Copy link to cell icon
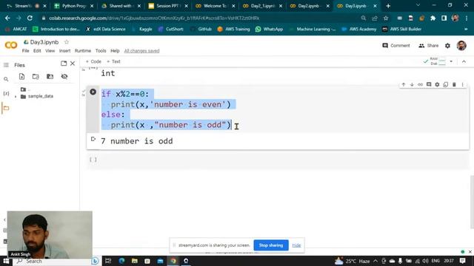This screenshot has width=474, height=266. click(x=420, y=85)
